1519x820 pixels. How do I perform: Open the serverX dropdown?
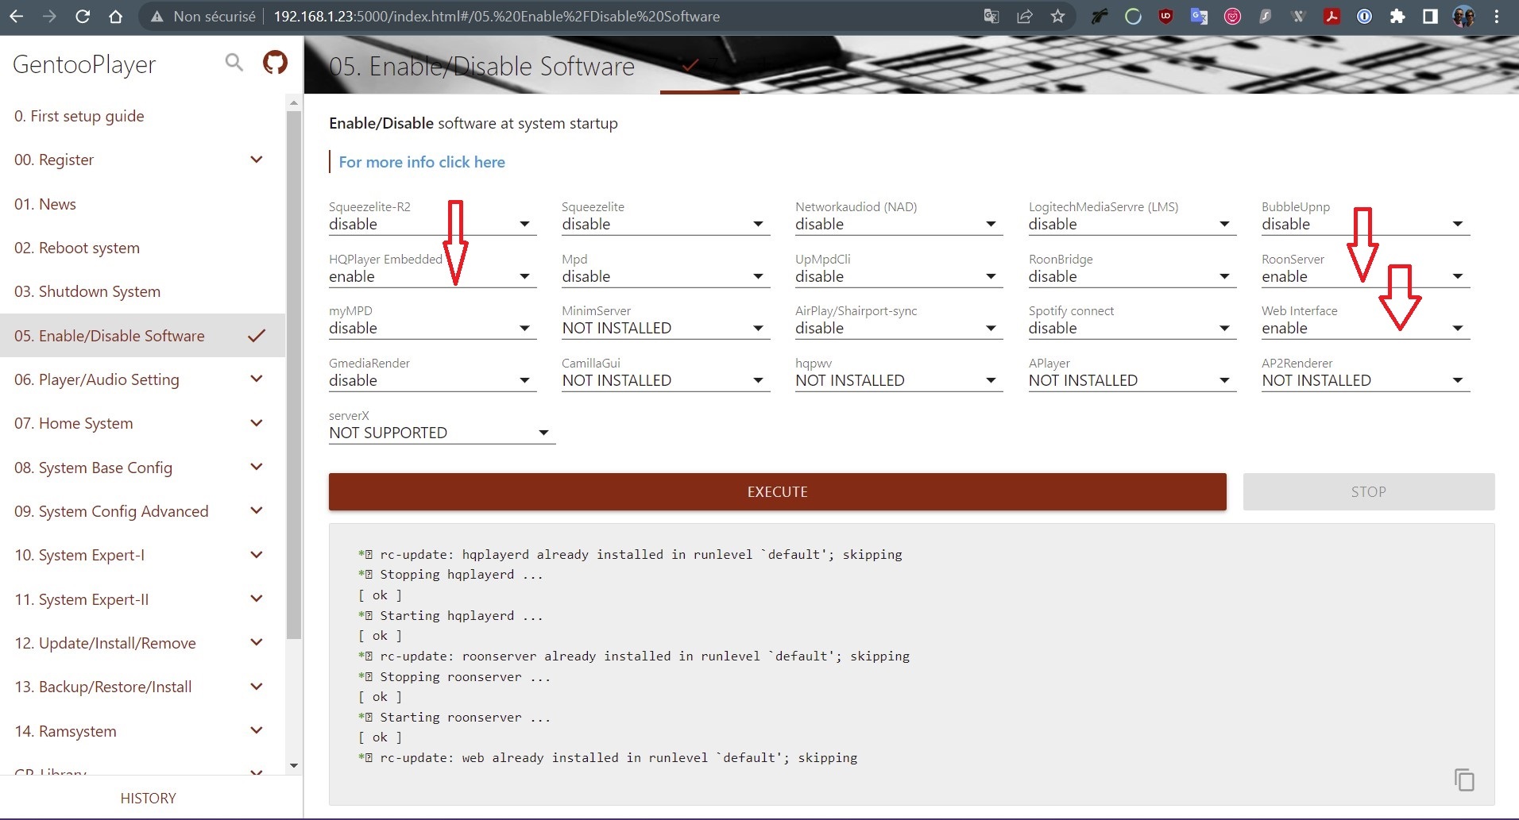[442, 433]
